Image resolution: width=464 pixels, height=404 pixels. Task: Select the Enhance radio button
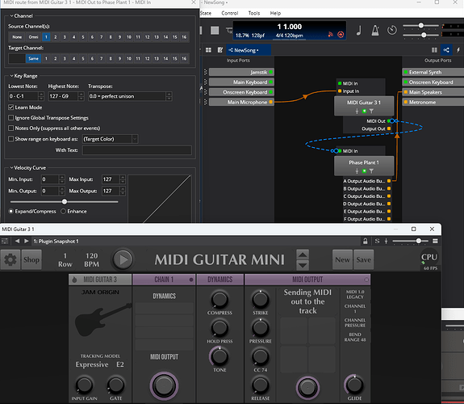63,212
